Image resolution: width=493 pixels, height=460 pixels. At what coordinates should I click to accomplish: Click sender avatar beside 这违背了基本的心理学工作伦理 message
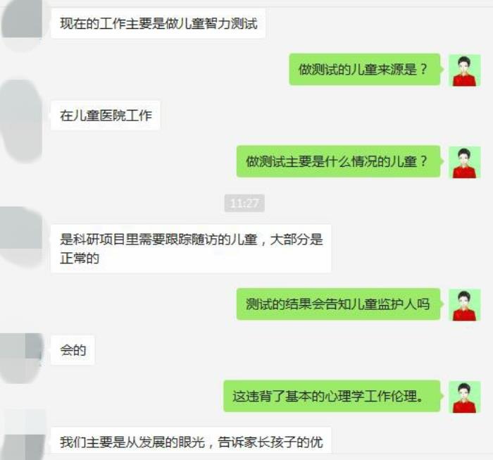pos(464,397)
